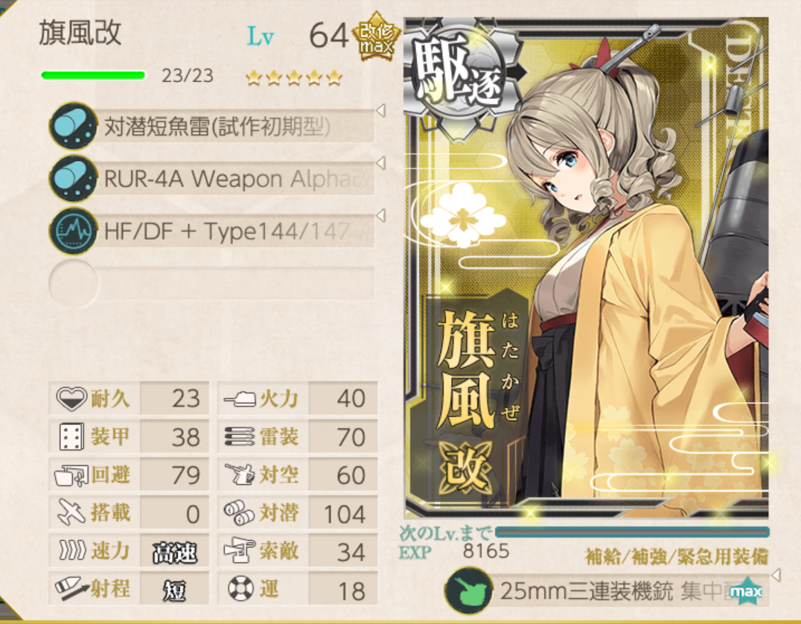Click the 対潜 depth charge stat icon
The width and height of the screenshot is (801, 624).
pyautogui.click(x=238, y=512)
